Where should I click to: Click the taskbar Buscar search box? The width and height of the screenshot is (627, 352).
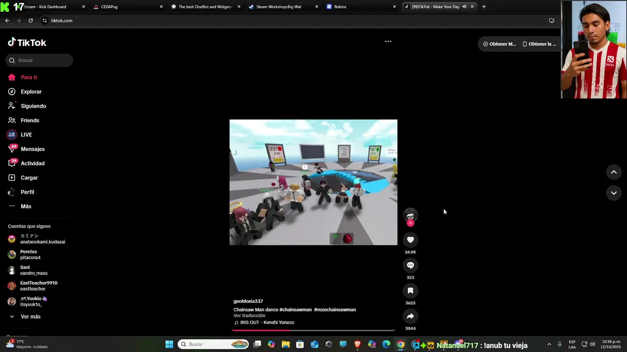tap(214, 344)
